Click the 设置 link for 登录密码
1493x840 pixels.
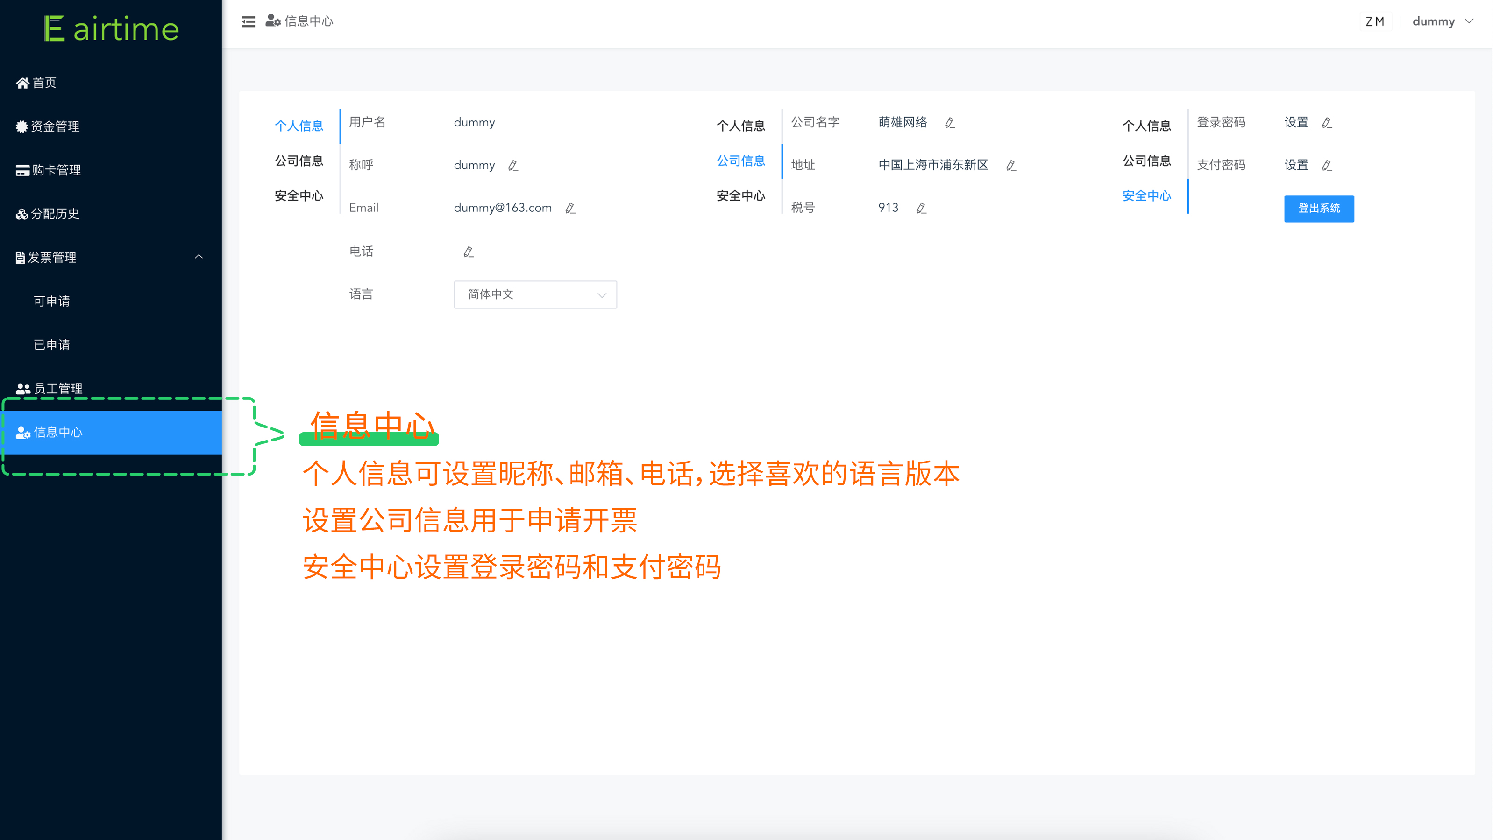point(1296,123)
